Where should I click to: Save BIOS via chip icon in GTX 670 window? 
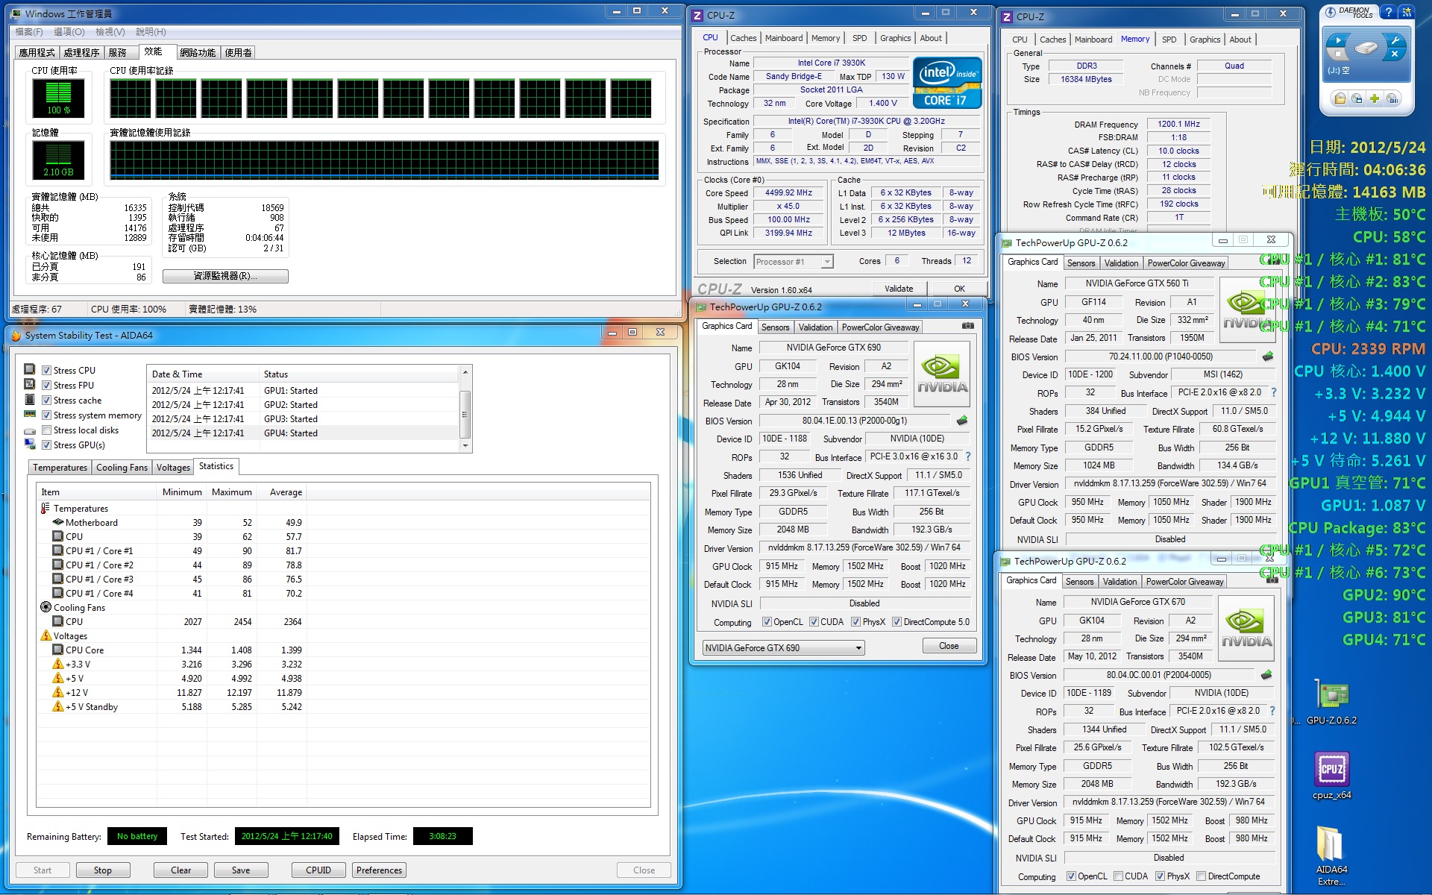[x=1266, y=675]
